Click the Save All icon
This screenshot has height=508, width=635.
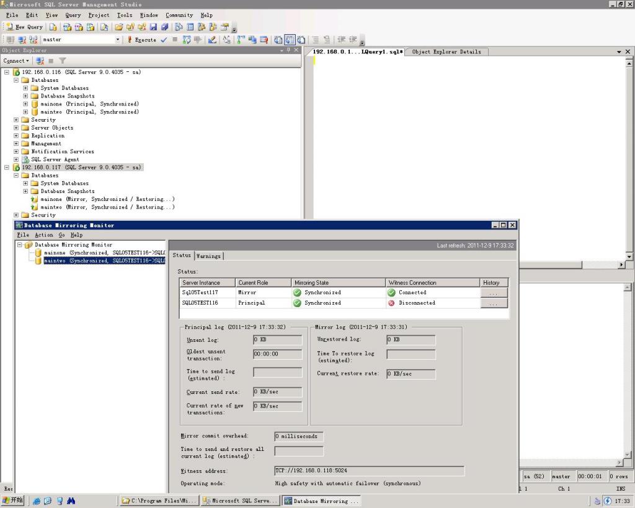164,27
